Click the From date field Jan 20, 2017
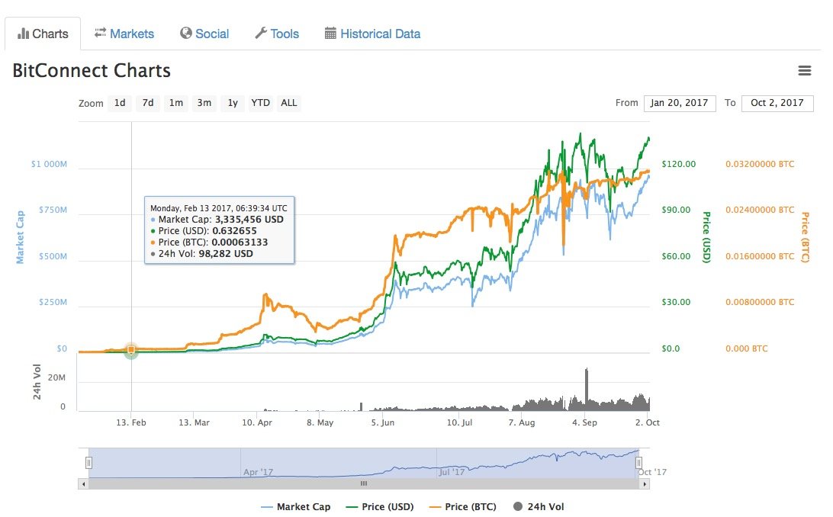 tap(680, 103)
